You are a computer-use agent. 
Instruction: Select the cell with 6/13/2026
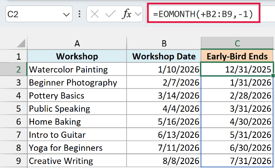pyautogui.click(x=164, y=134)
